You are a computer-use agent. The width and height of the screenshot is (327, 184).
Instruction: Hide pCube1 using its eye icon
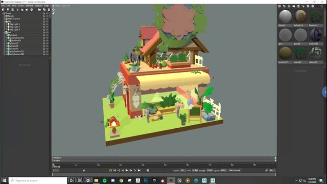(48, 35)
